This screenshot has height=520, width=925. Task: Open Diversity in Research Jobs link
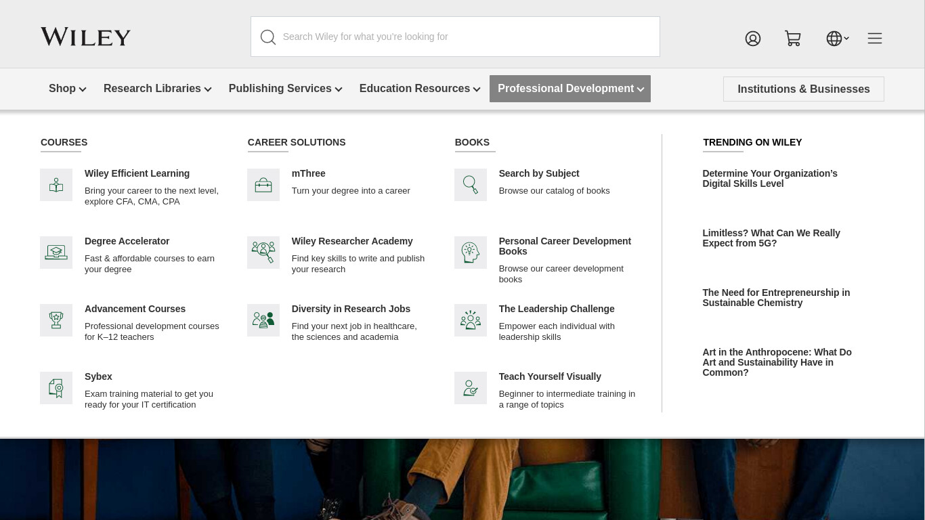click(351, 309)
